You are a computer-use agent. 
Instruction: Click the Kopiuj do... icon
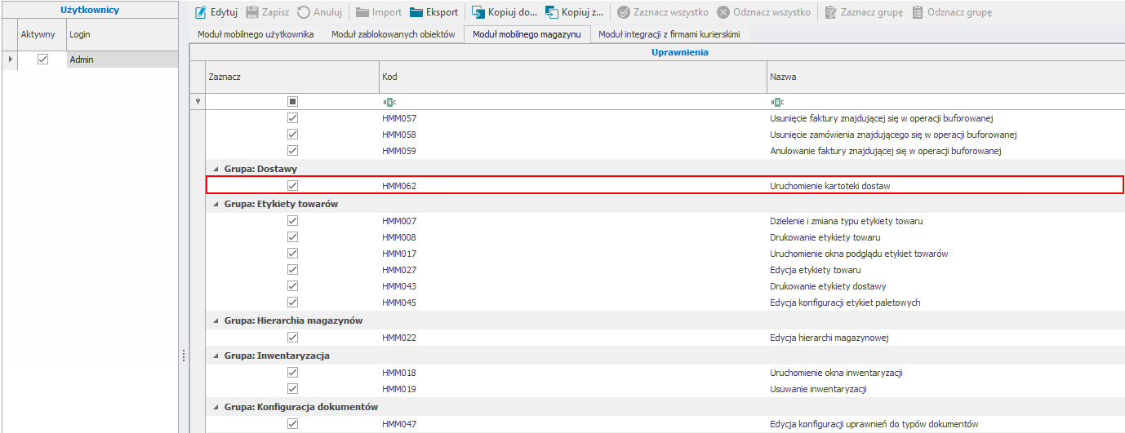pos(478,12)
